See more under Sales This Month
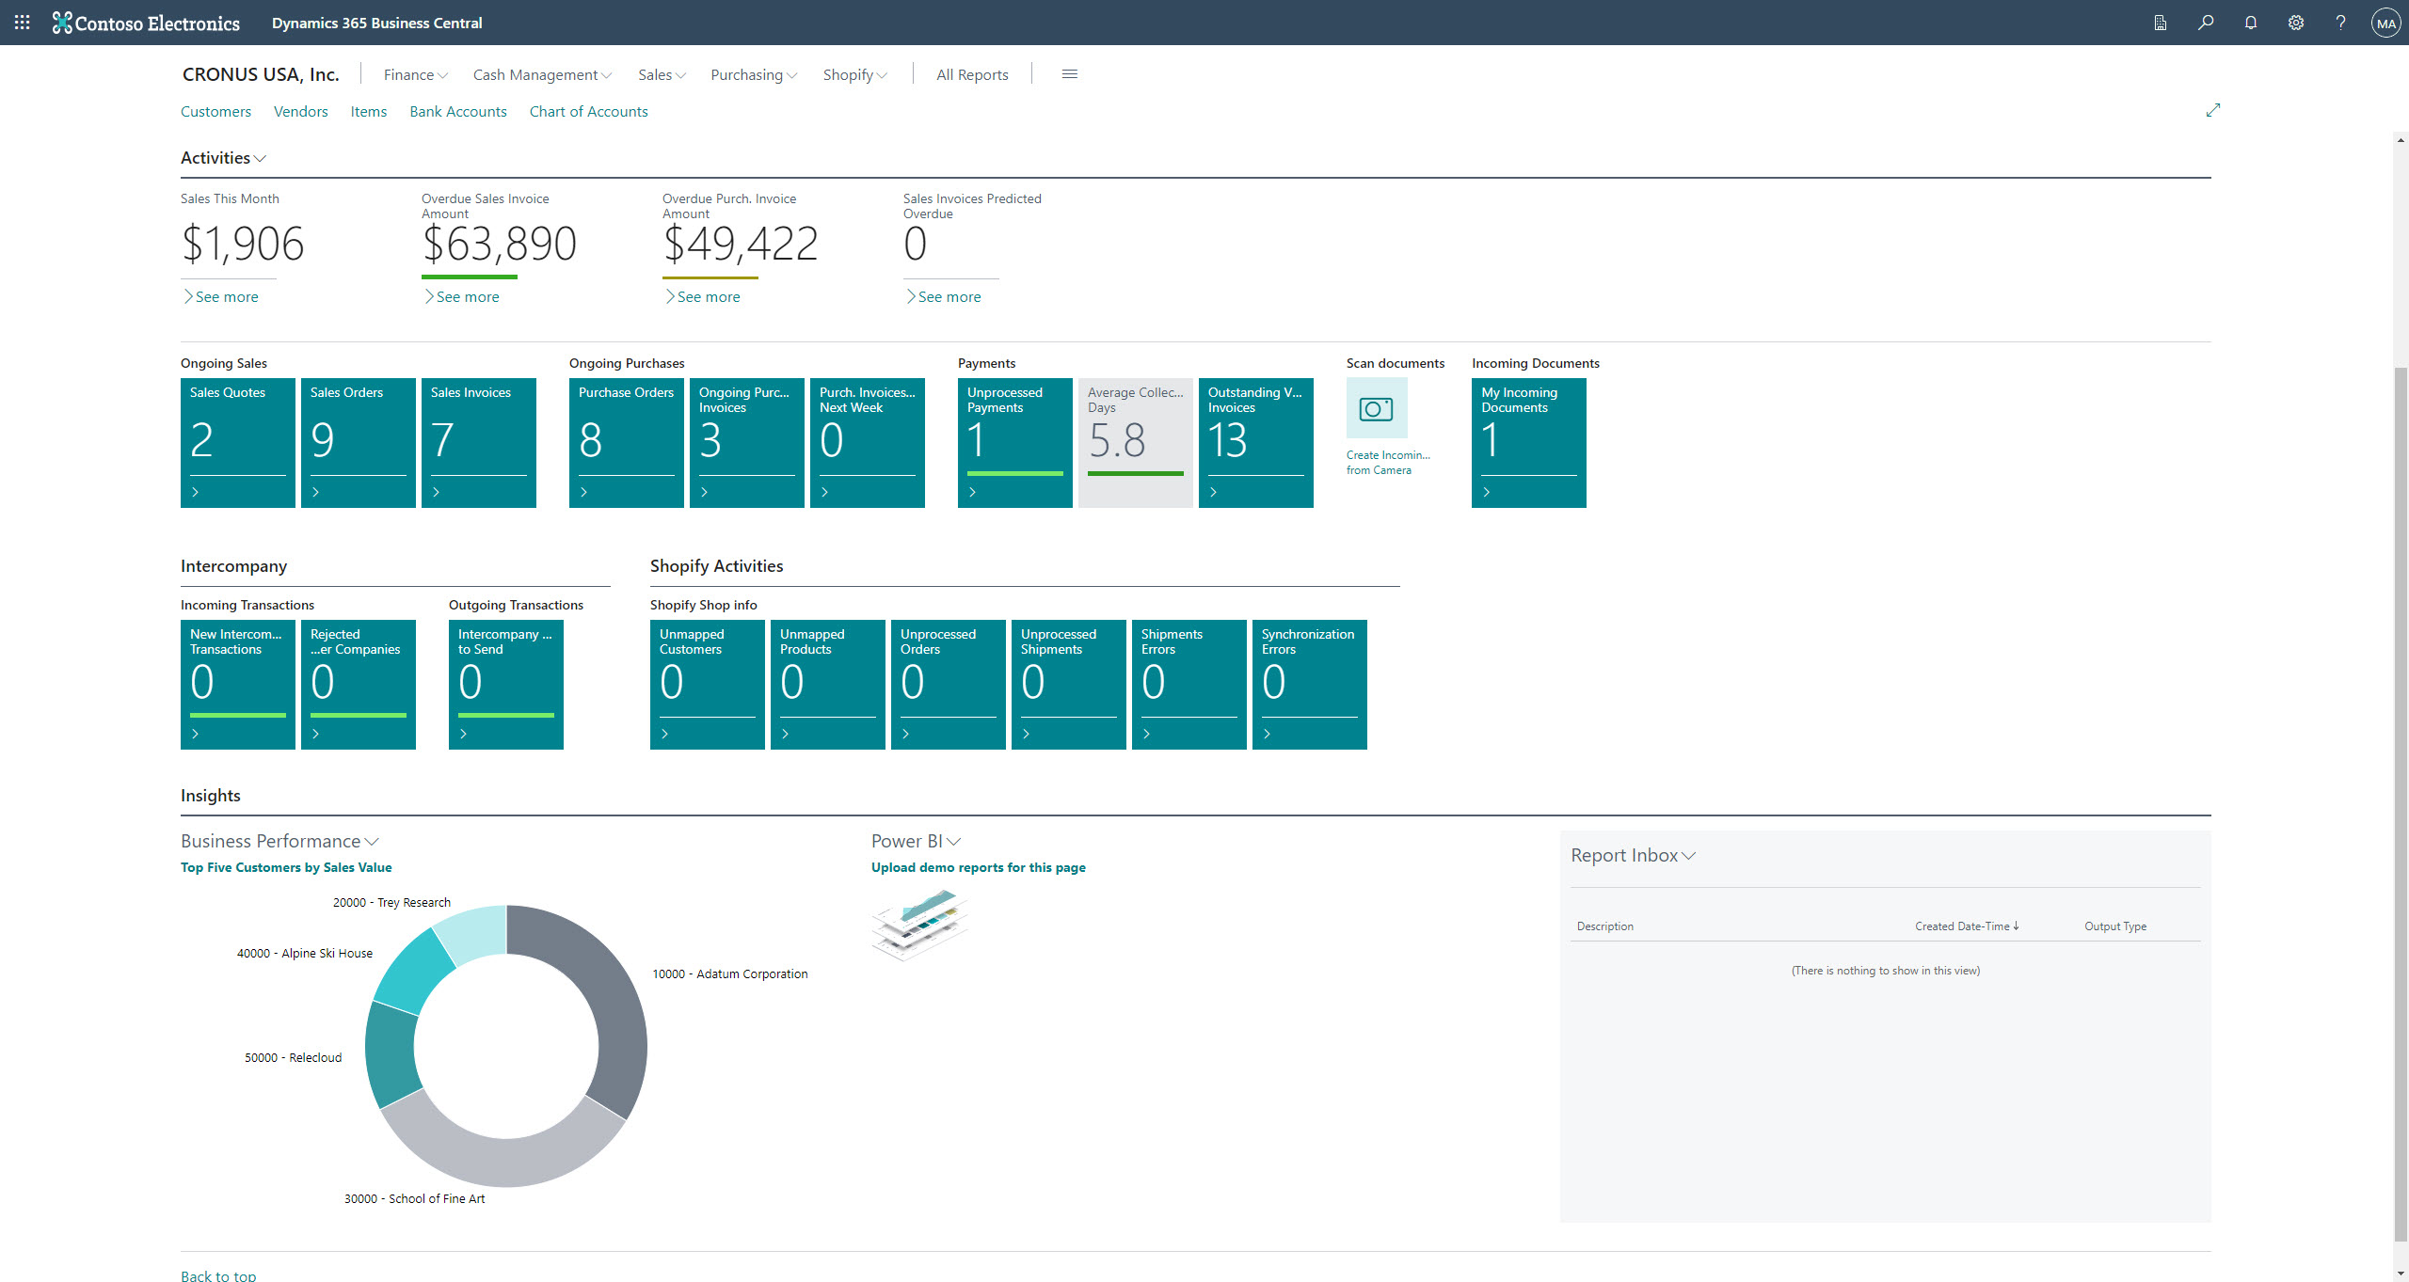The width and height of the screenshot is (2409, 1282). (221, 296)
